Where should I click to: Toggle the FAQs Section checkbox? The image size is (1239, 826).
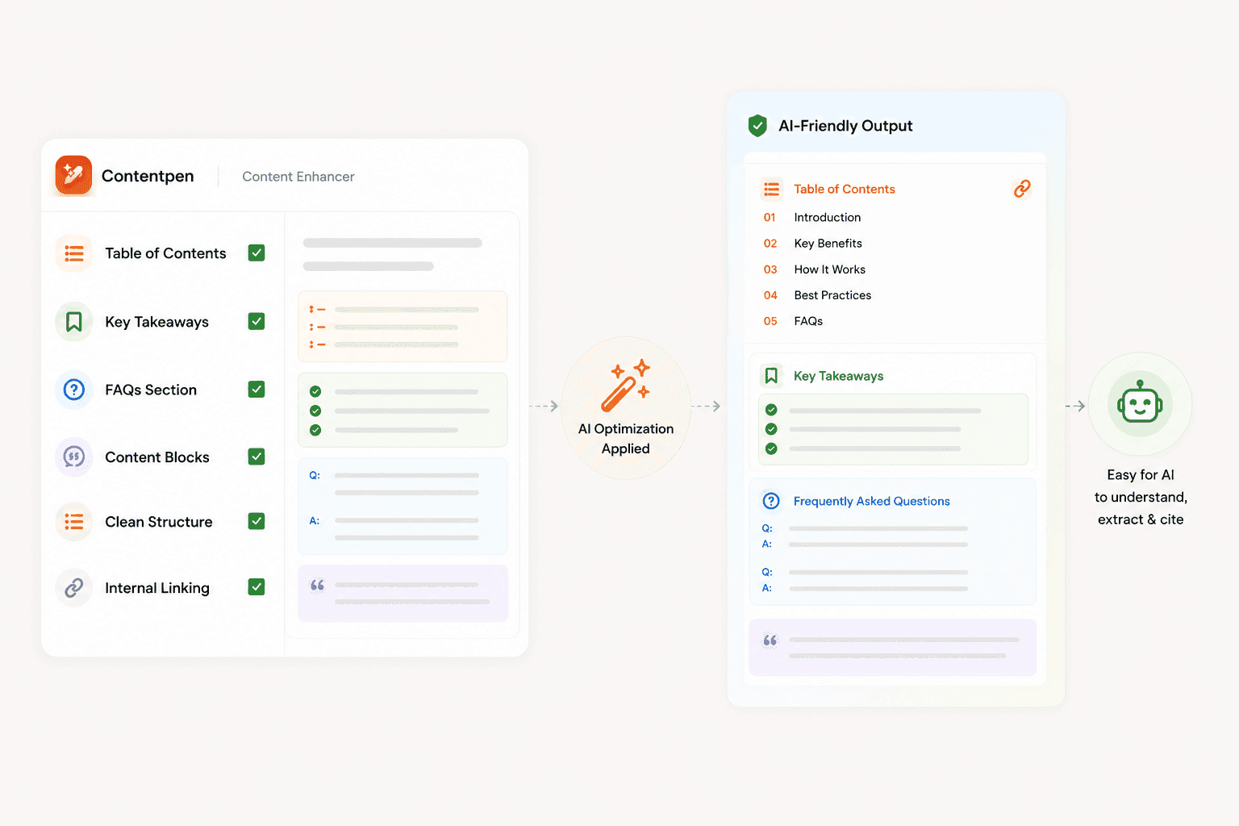point(257,389)
